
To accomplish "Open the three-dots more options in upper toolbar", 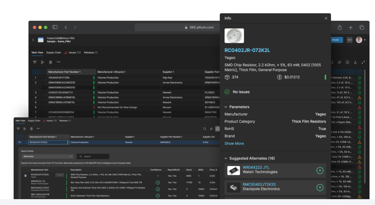I will [x=58, y=62].
